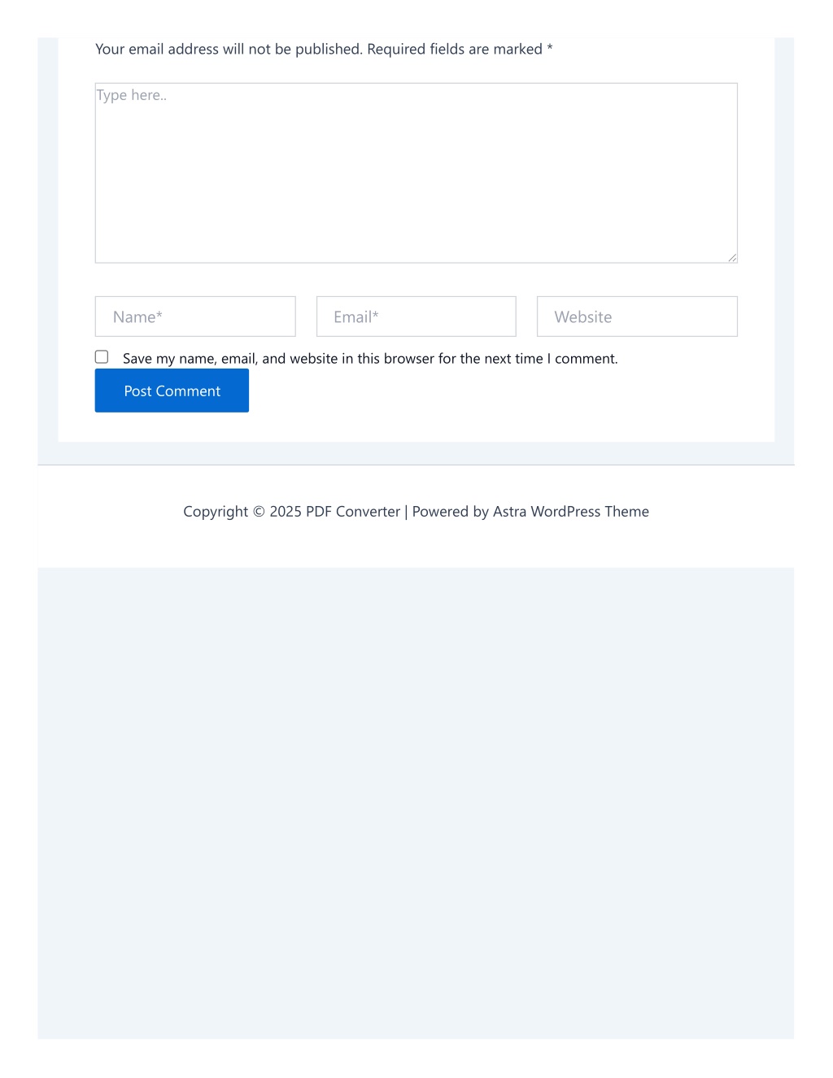Click the "2025" year in footer
This screenshot has height=1078, width=833.
[286, 512]
